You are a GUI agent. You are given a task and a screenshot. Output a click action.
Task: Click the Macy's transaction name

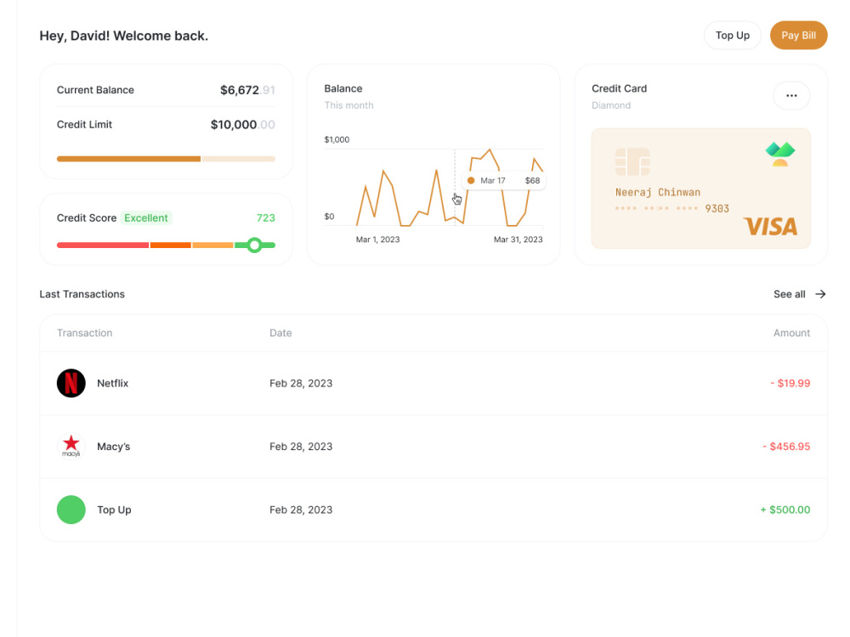pyautogui.click(x=113, y=447)
